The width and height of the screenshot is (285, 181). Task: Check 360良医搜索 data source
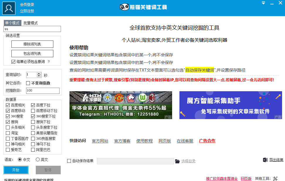tap(33, 139)
